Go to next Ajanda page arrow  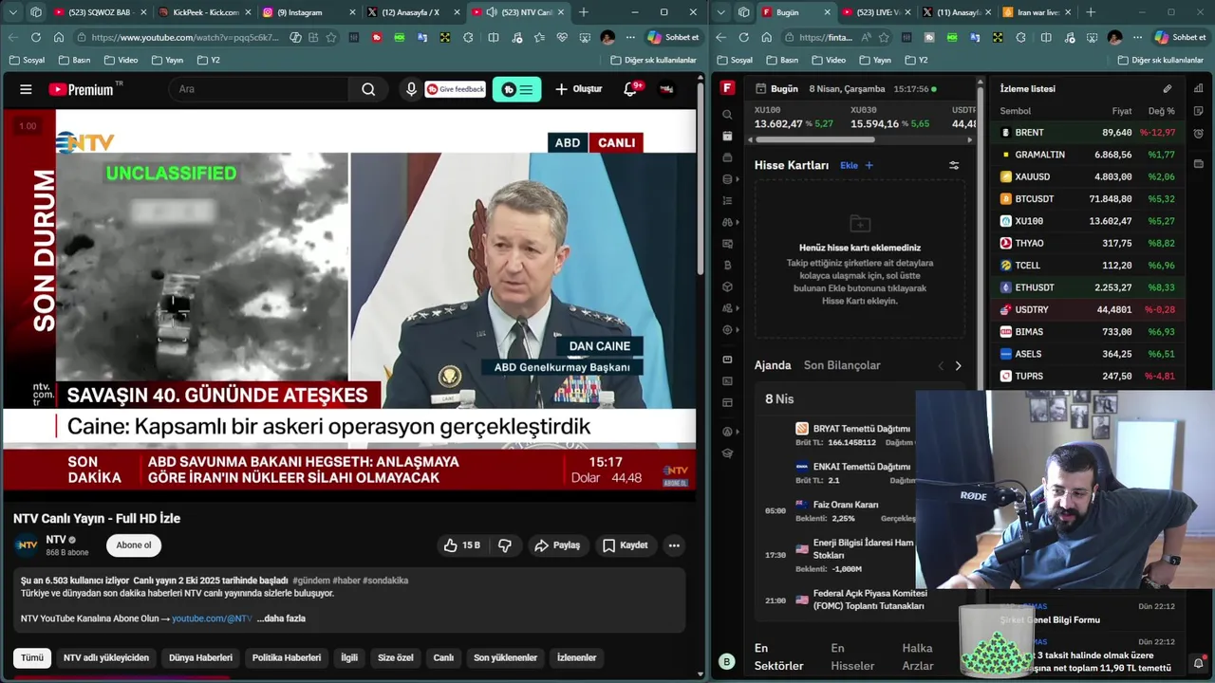(958, 366)
